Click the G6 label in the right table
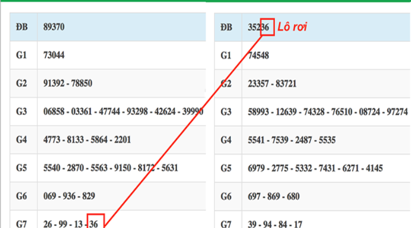Image resolution: width=411 pixels, height=228 pixels. coord(226,196)
